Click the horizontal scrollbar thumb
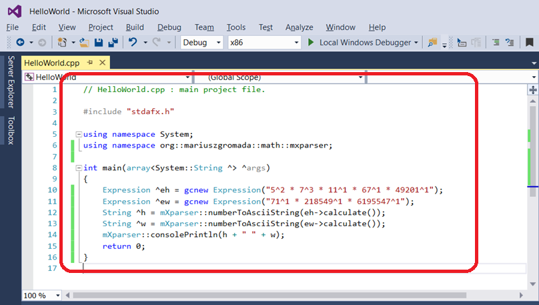This screenshot has height=305, width=539. [x=269, y=296]
